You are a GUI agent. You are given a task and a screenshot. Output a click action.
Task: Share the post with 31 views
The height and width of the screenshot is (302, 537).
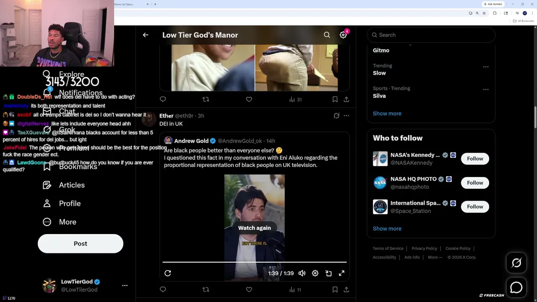pos(346,99)
